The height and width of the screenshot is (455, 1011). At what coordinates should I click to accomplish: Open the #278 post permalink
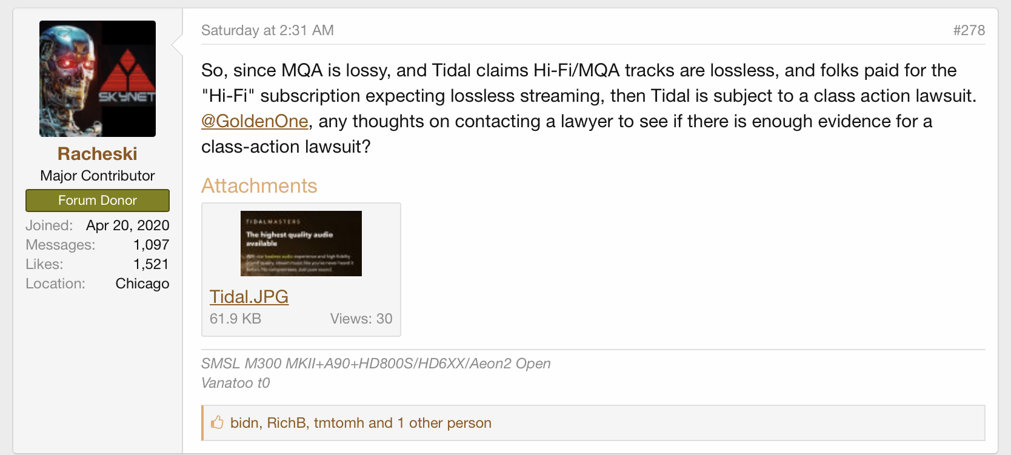pos(969,30)
